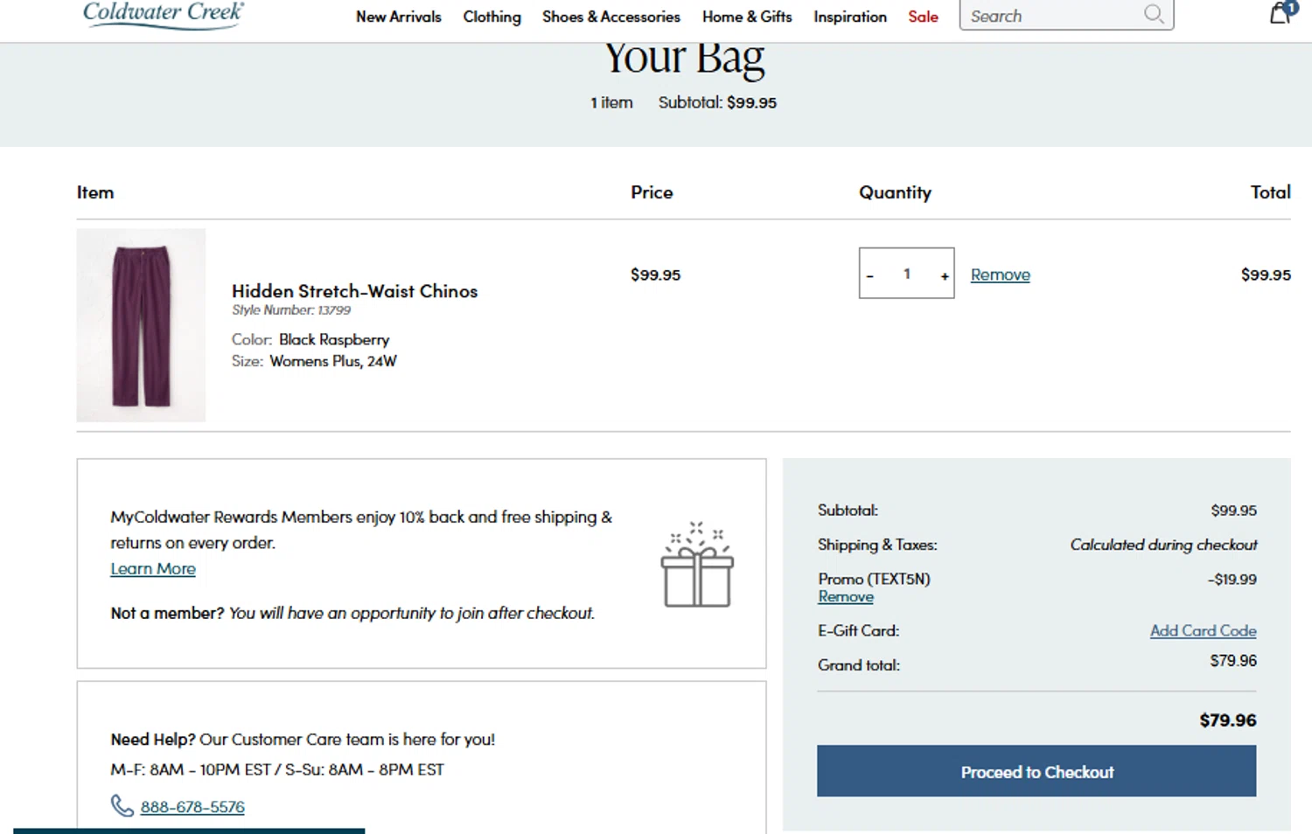Call 888-678-5576 phone link
This screenshot has width=1312, height=834.
(192, 806)
